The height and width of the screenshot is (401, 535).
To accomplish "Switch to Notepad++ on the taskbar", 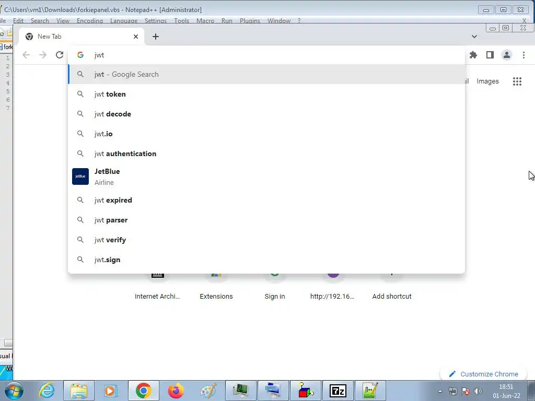I will pyautogui.click(x=370, y=391).
